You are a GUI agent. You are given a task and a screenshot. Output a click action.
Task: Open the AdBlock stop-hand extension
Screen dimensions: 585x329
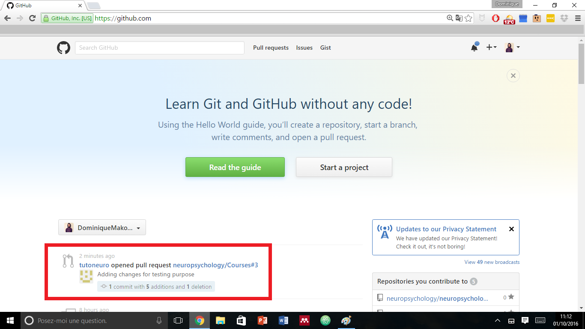495,18
